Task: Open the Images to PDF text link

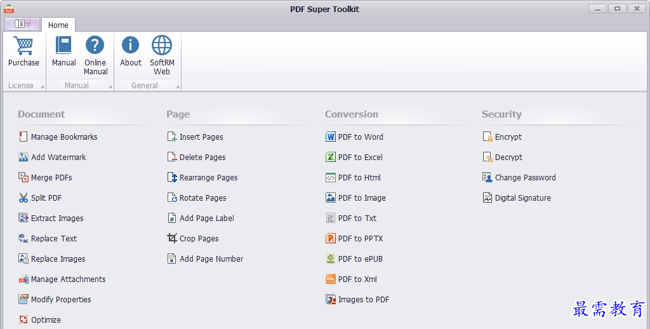Action: point(364,300)
